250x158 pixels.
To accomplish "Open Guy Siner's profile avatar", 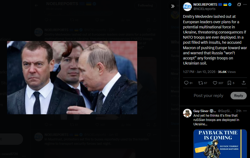I will tap(187, 113).
